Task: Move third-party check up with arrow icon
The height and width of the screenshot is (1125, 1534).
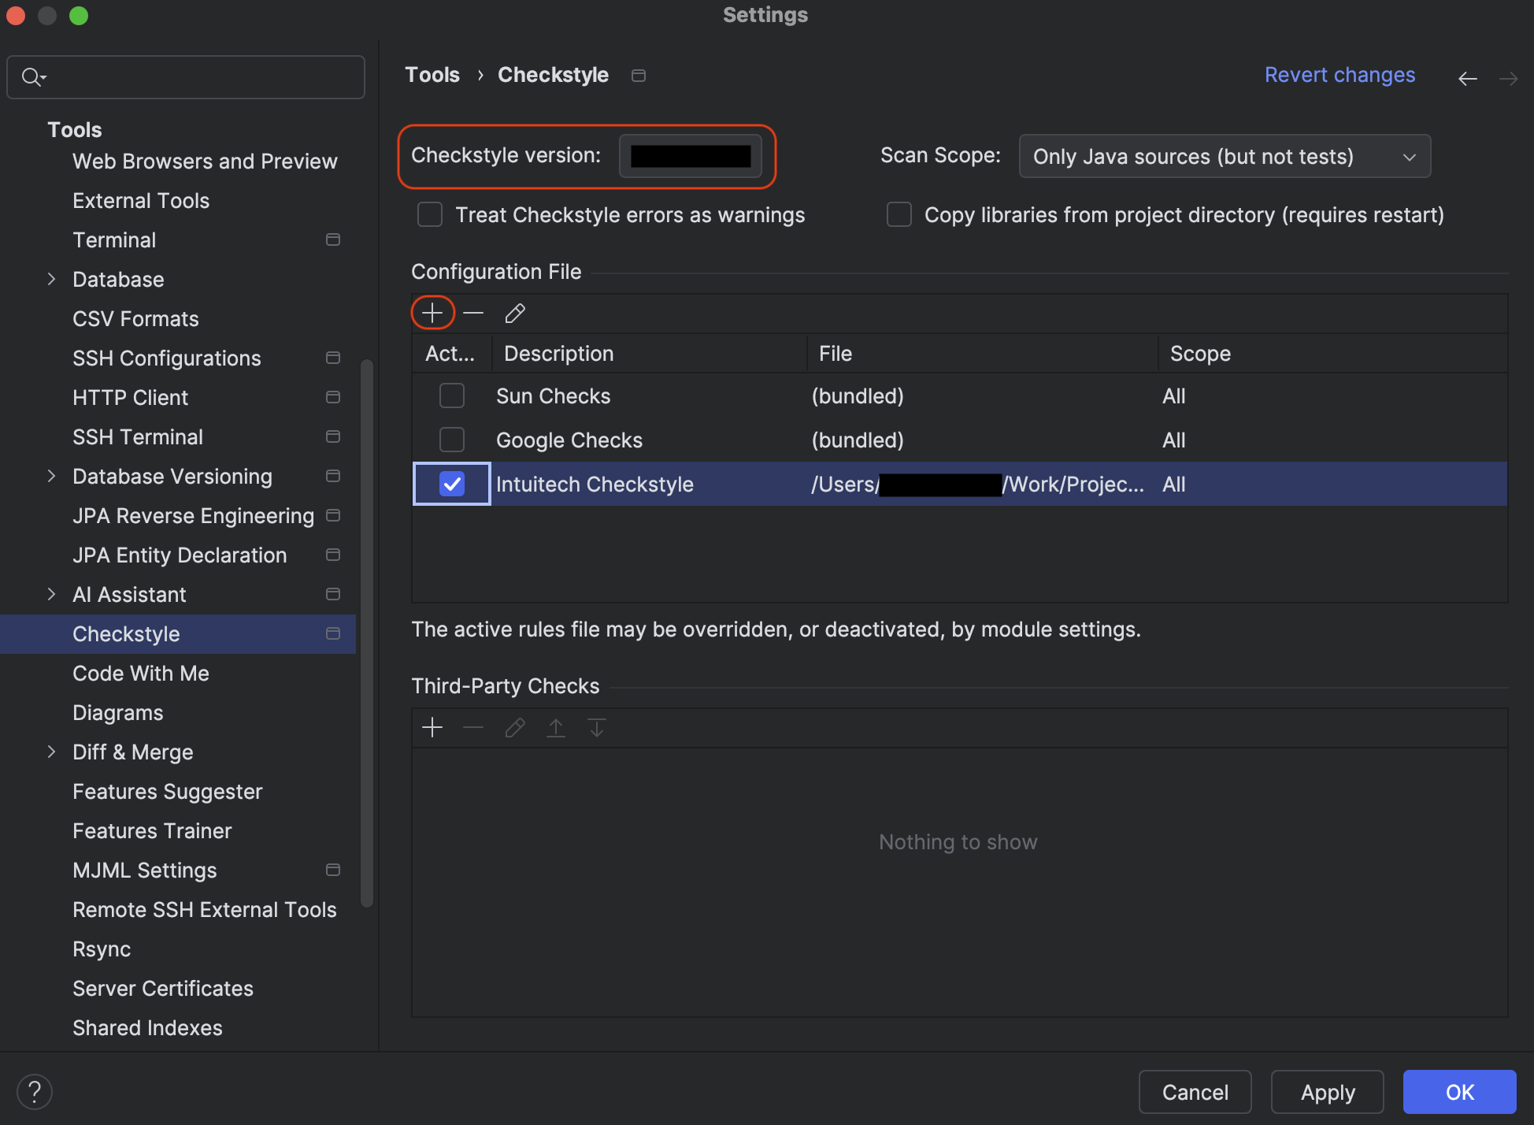Action: pyautogui.click(x=556, y=727)
